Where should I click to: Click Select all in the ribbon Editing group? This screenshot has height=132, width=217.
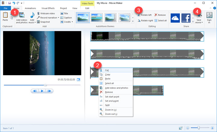click(x=161, y=21)
